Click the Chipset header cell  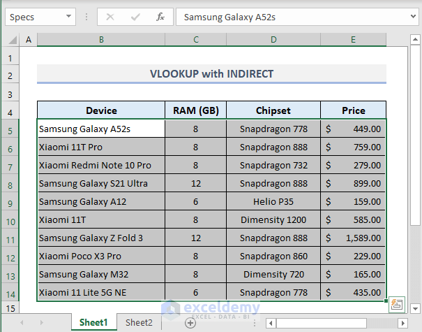pyautogui.click(x=273, y=110)
